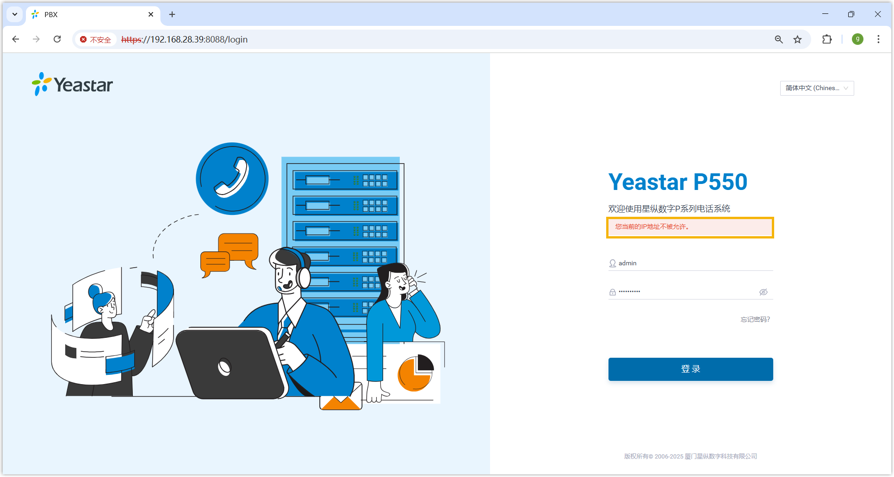Click the browser back arrow
This screenshot has width=894, height=477.
[x=16, y=39]
